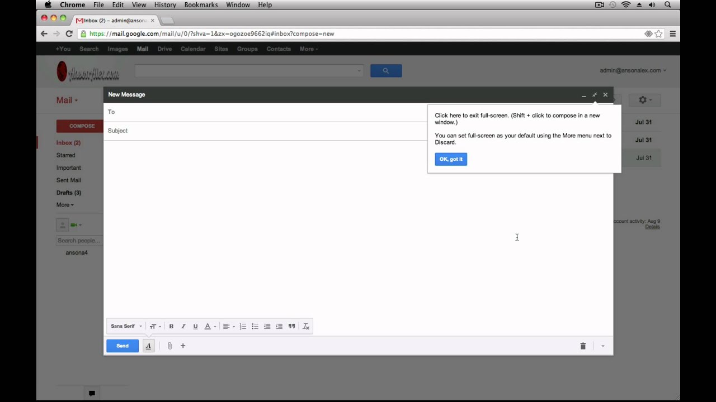
Task: Send the message
Action: pyautogui.click(x=123, y=346)
